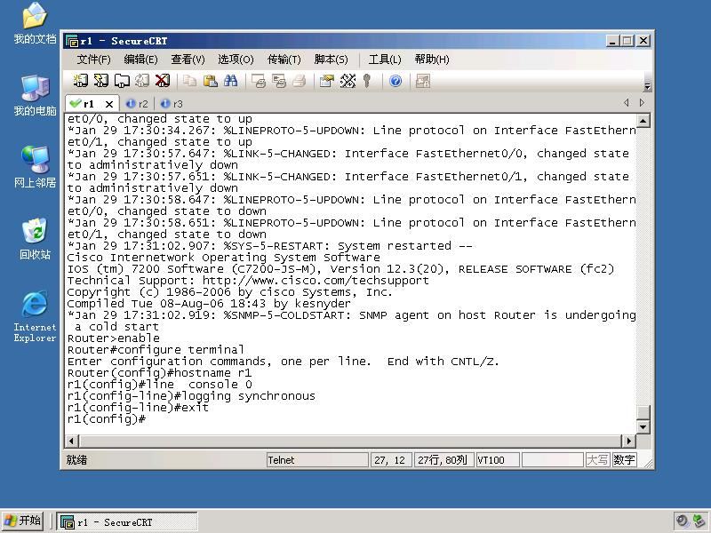Switch to the r3 session tab
The width and height of the screenshot is (711, 533).
[x=172, y=104]
